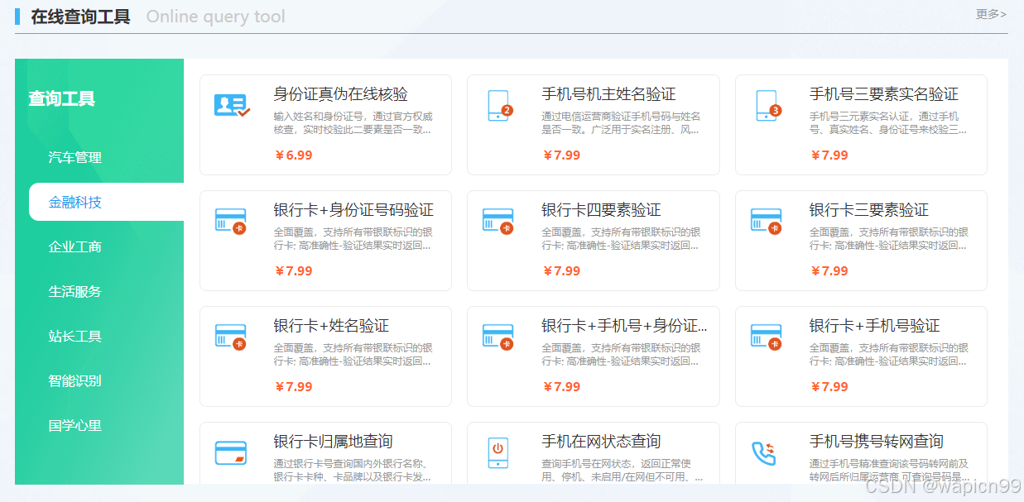The height and width of the screenshot is (502, 1024).
Task: Click bank card icon for 银行卡+姓名验证
Action: coord(231,337)
